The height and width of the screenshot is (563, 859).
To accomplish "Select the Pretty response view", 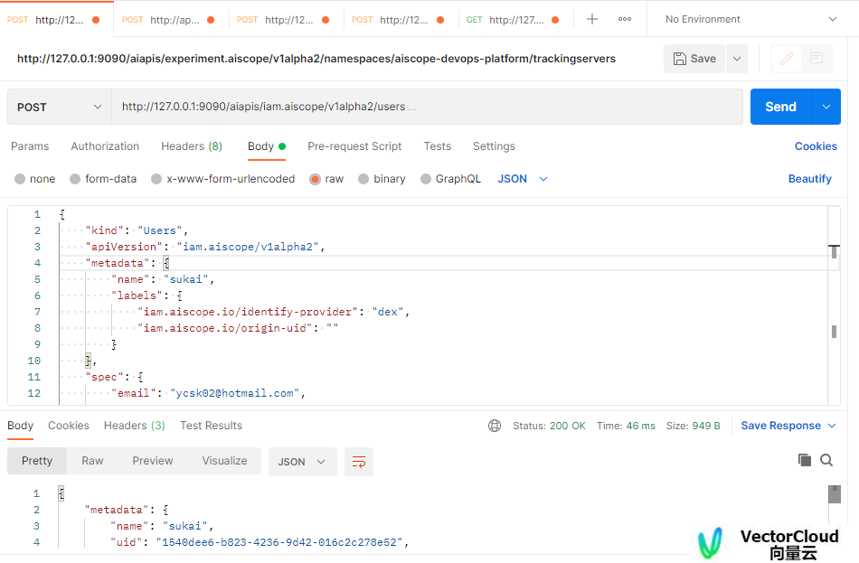I will point(37,461).
